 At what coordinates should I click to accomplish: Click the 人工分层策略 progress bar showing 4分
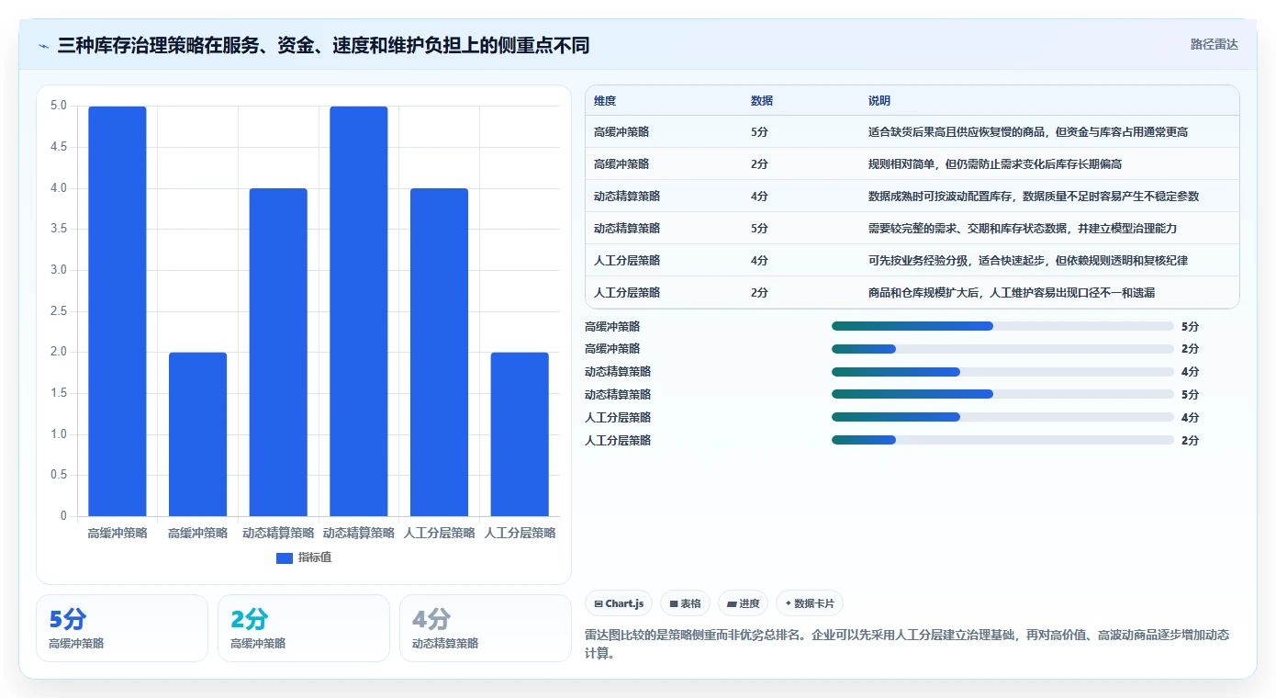(1002, 417)
